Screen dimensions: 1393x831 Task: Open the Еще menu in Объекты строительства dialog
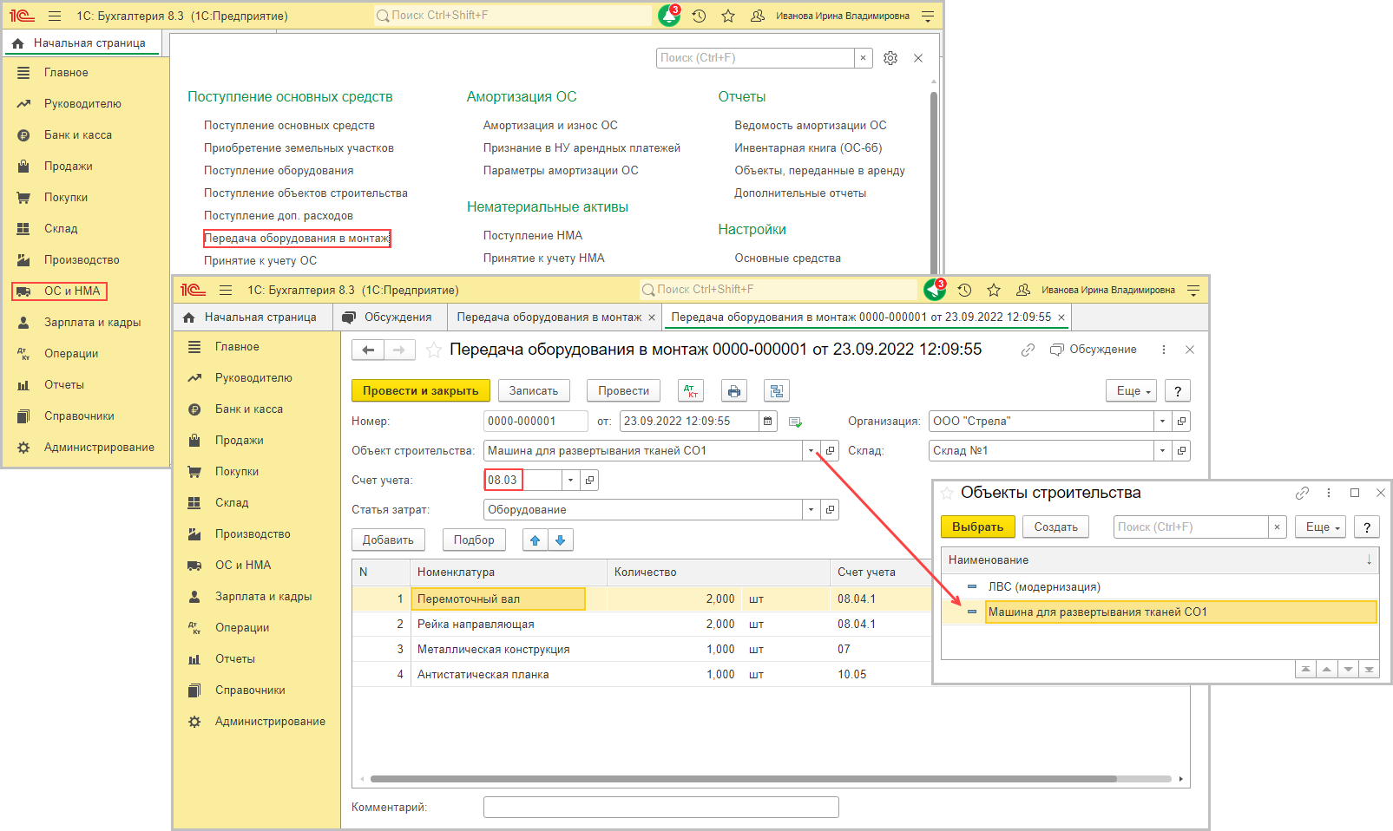[x=1320, y=527]
